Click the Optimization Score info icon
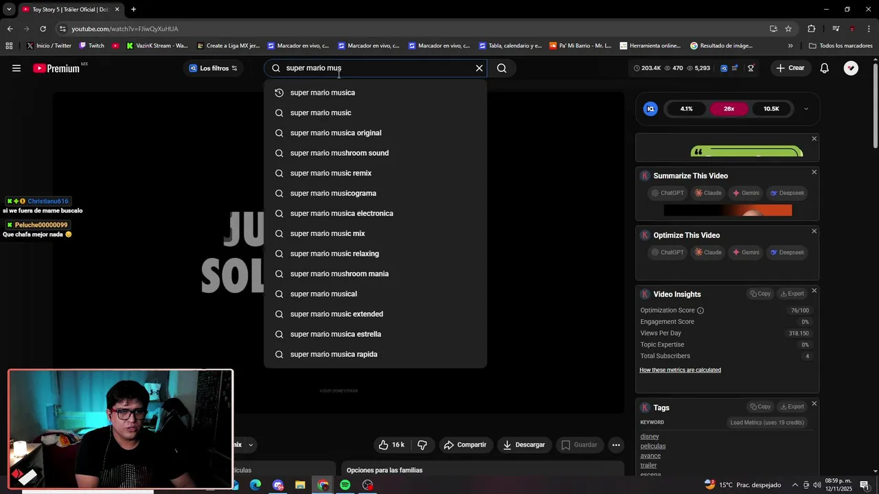Image resolution: width=879 pixels, height=494 pixels. point(700,310)
